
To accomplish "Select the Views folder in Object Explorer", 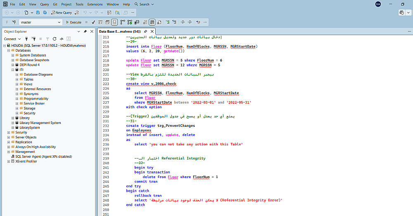I will pyautogui.click(x=28, y=84).
